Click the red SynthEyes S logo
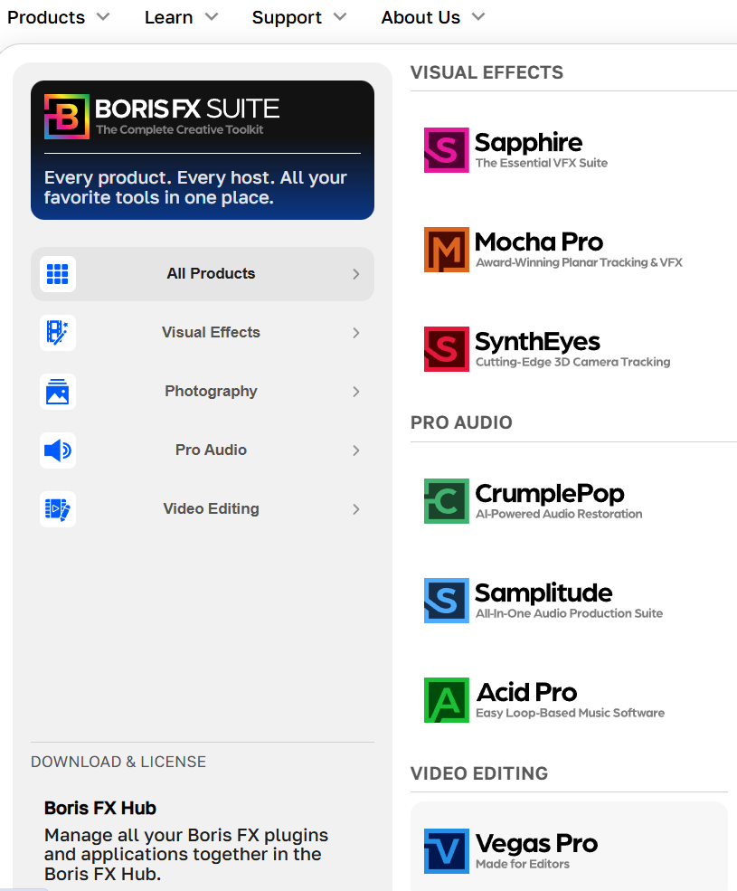Screen dimensions: 737x891 [447, 349]
